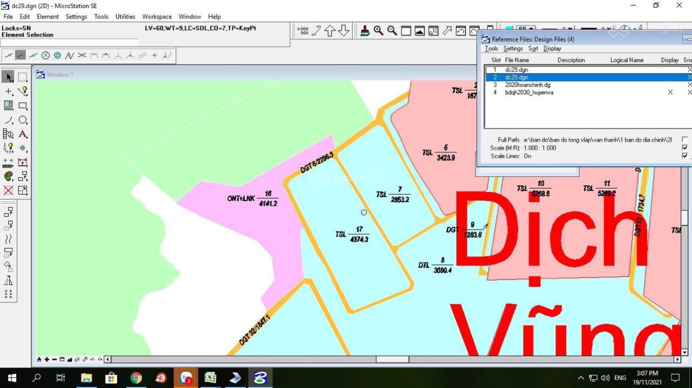Select the Dimension tool

click(x=22, y=162)
